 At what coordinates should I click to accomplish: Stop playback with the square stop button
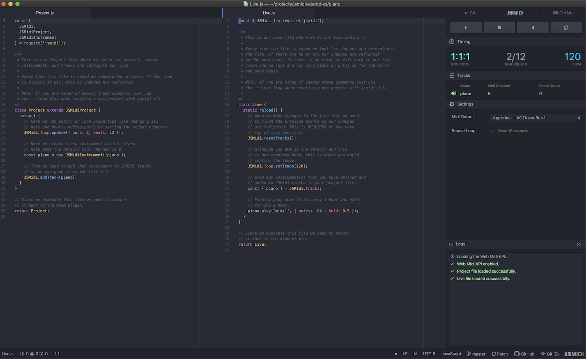click(x=499, y=28)
